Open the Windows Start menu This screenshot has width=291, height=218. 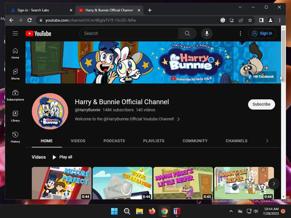tap(114, 211)
